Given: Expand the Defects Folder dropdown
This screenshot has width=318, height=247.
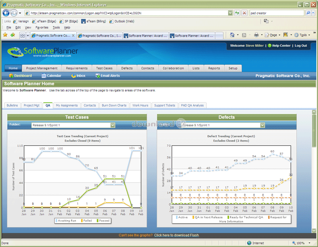Looking at the screenshot, I should [262, 125].
